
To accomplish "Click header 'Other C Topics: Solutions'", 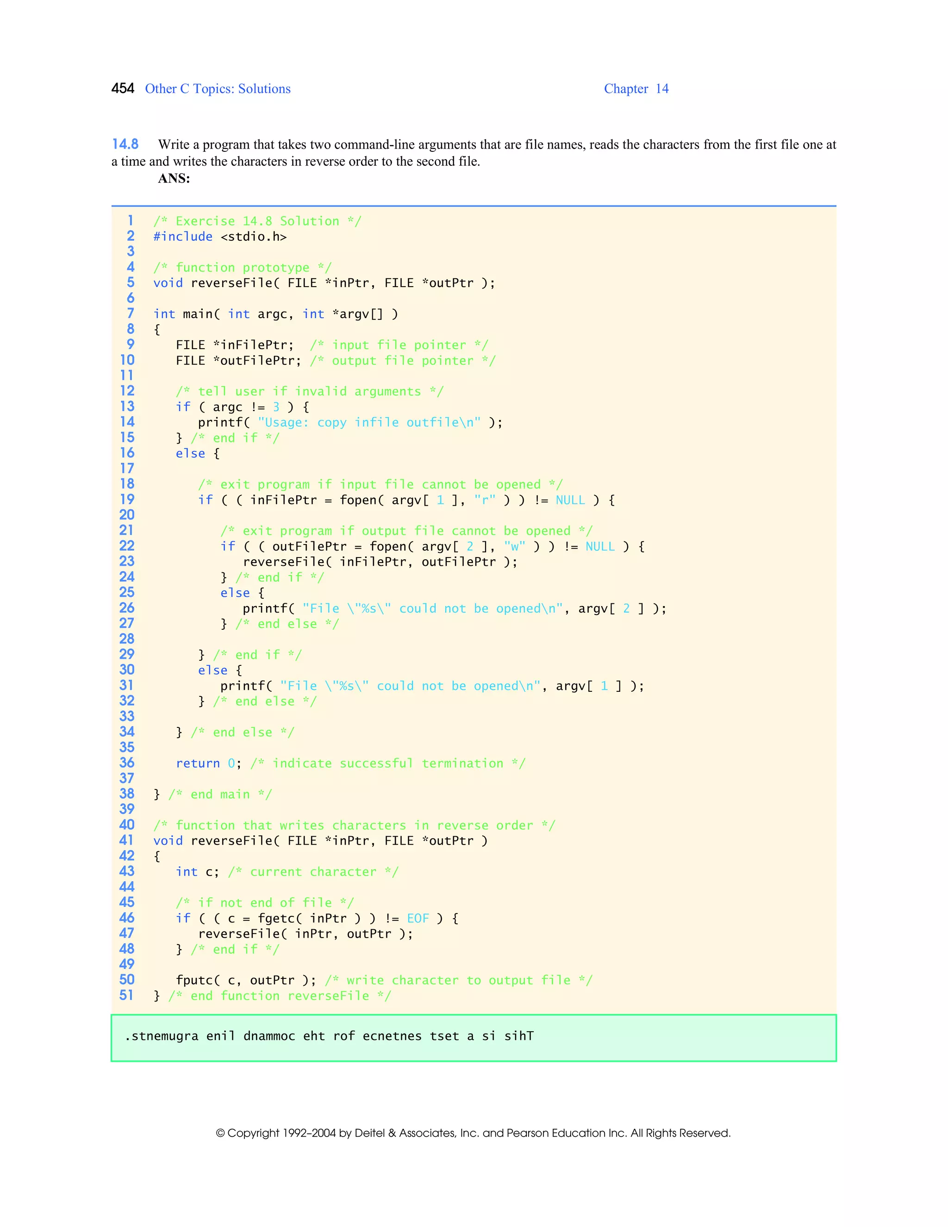I will (x=218, y=89).
